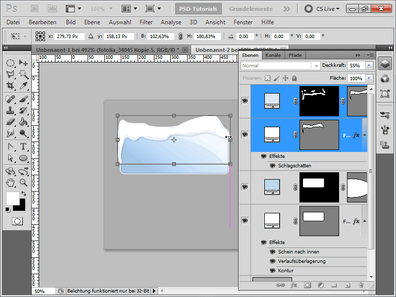Select the Smudge tool
396x297 pixels.
point(10,133)
